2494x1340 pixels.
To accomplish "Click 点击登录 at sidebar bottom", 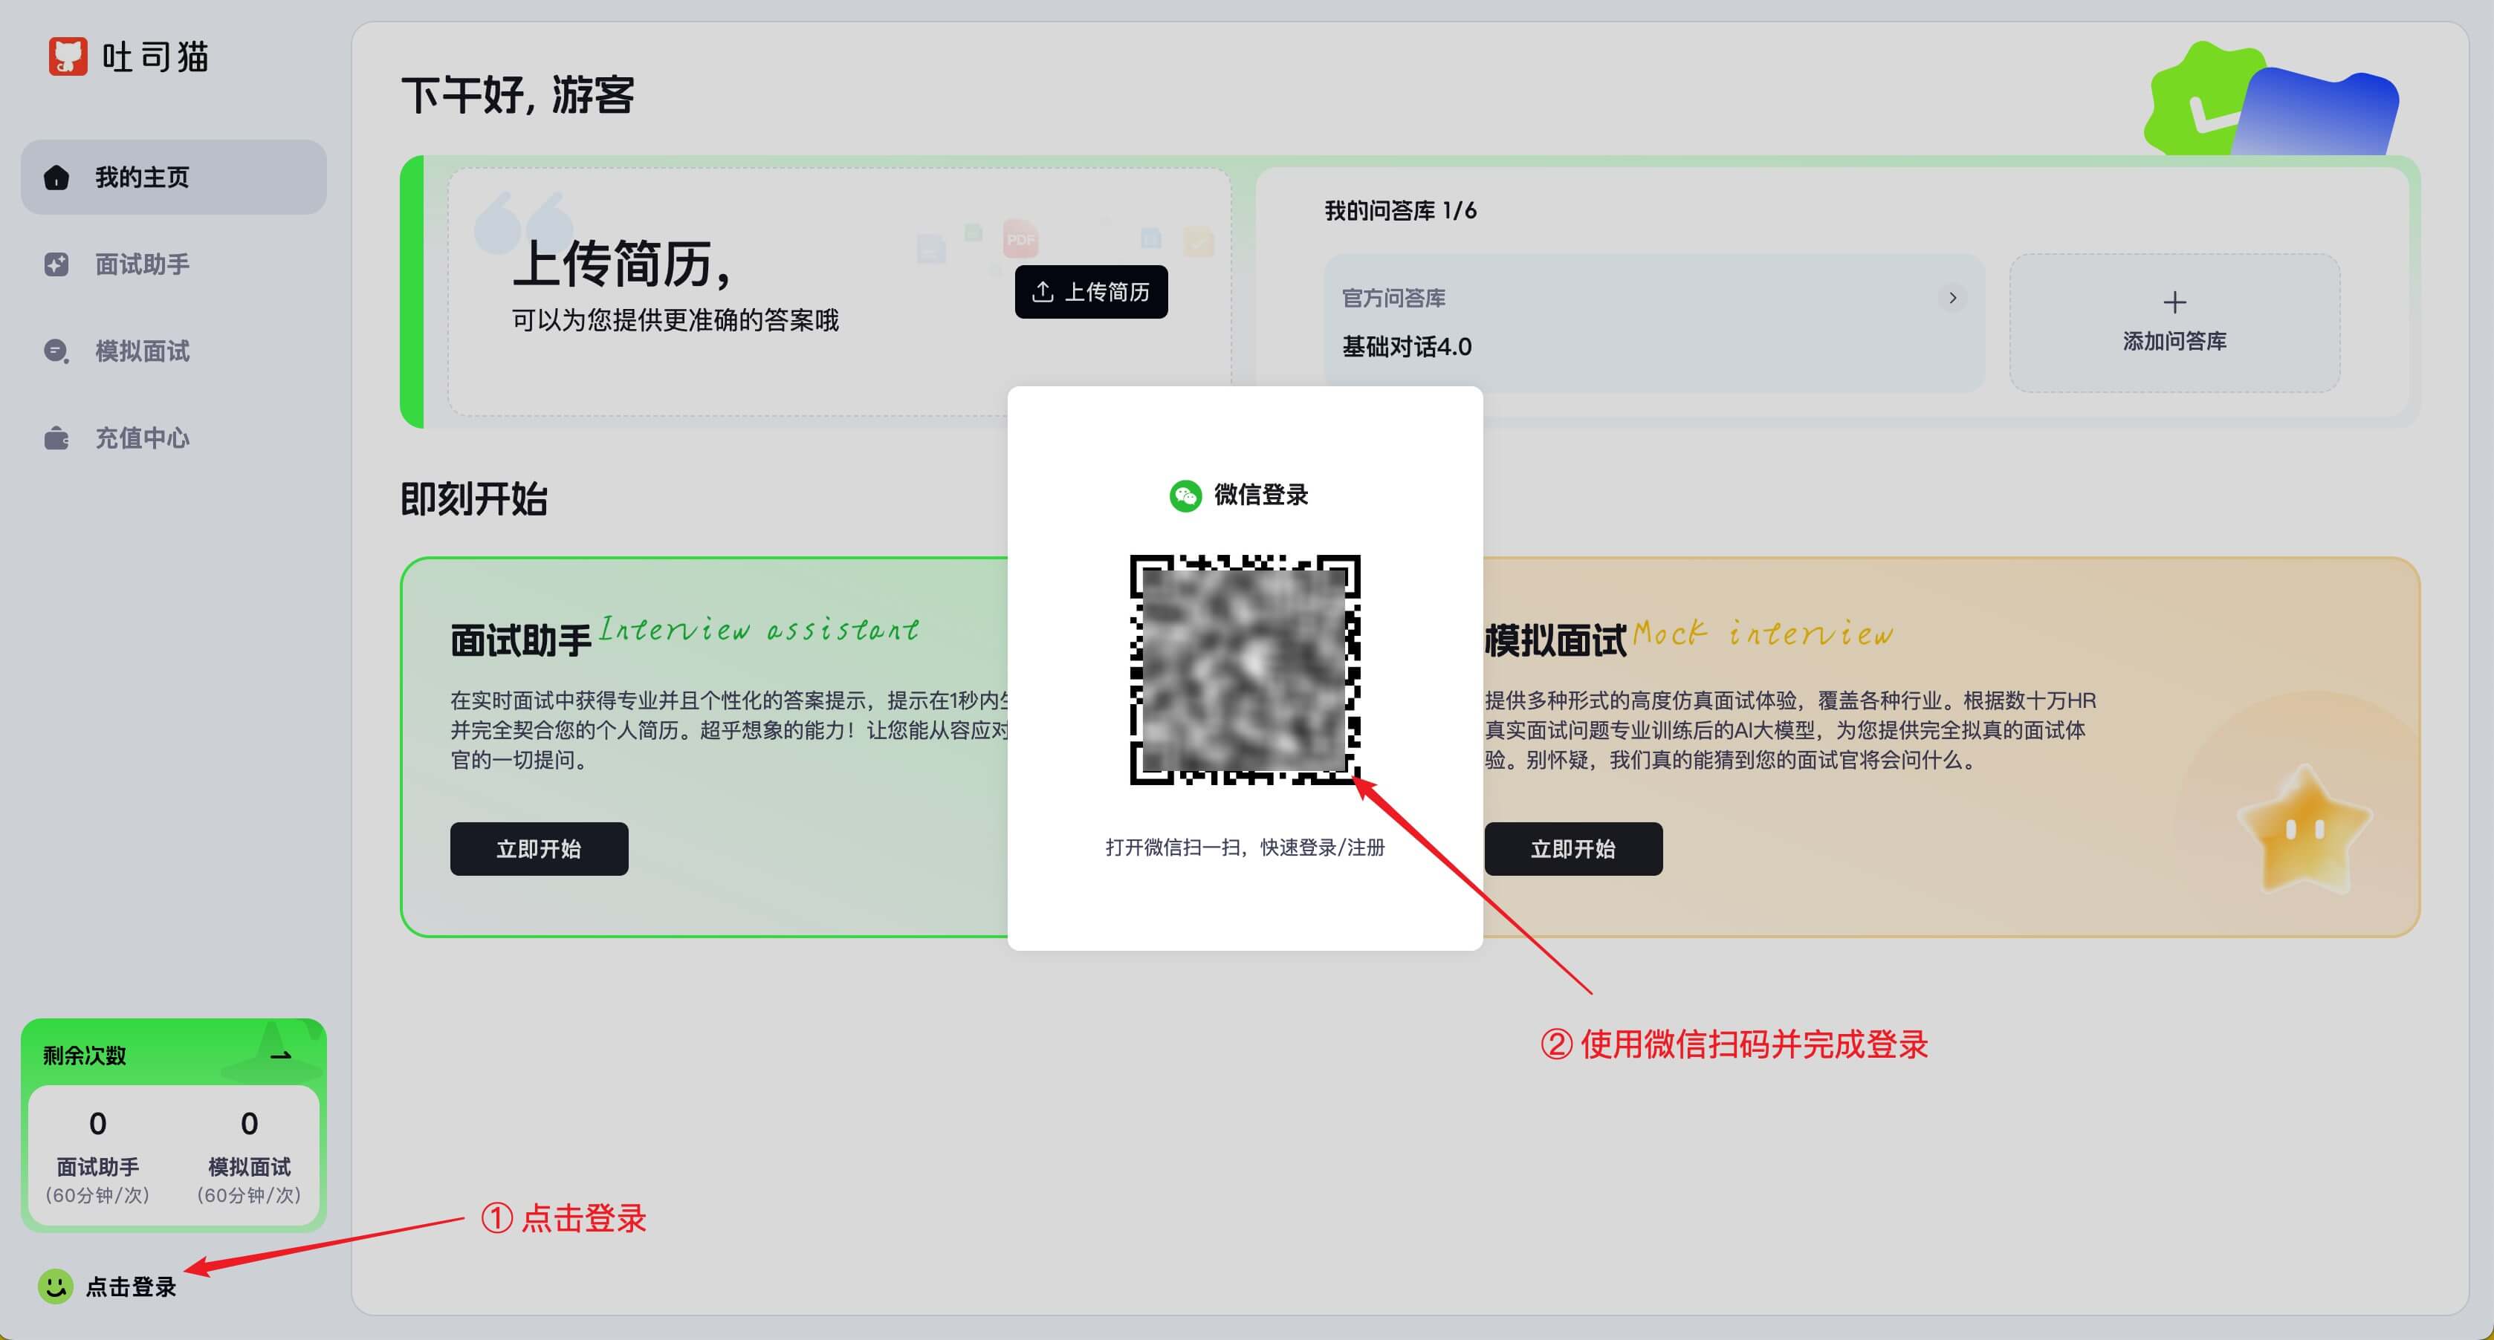I will [131, 1287].
